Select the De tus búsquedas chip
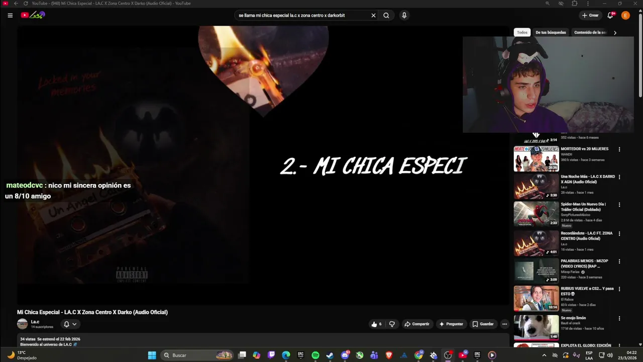 point(551,32)
